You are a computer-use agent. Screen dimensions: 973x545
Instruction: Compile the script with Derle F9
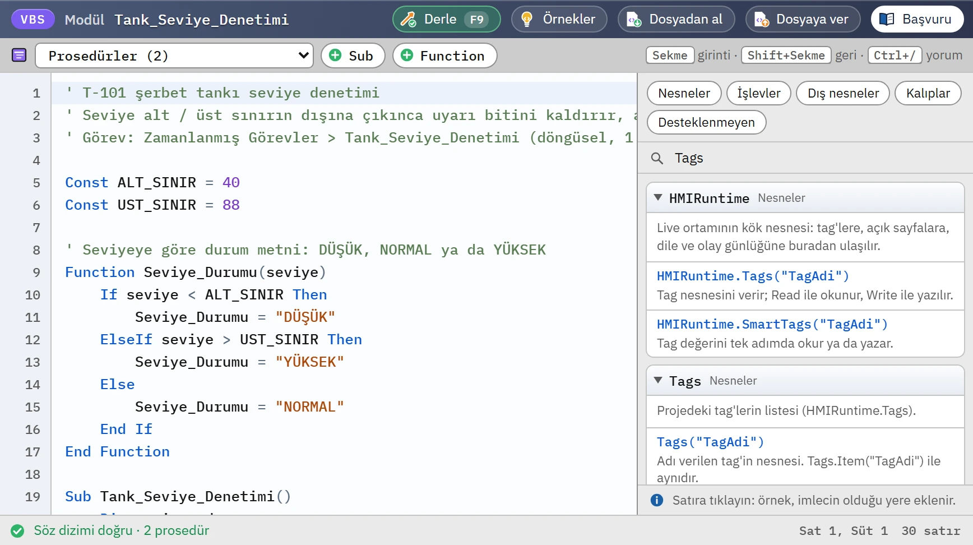[x=447, y=19]
